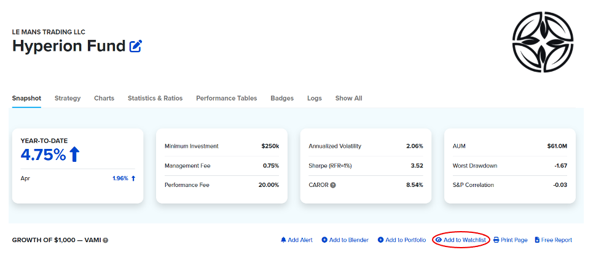Click the 4.75% year-to-date value
The width and height of the screenshot is (612, 255).
[x=44, y=154]
